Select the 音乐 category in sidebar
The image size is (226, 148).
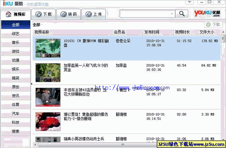click(16, 43)
